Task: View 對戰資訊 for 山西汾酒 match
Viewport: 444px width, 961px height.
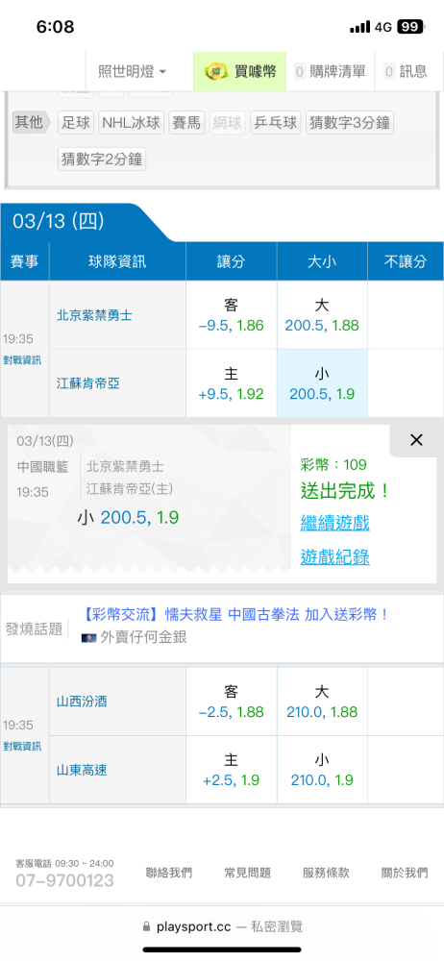Action: (22, 746)
